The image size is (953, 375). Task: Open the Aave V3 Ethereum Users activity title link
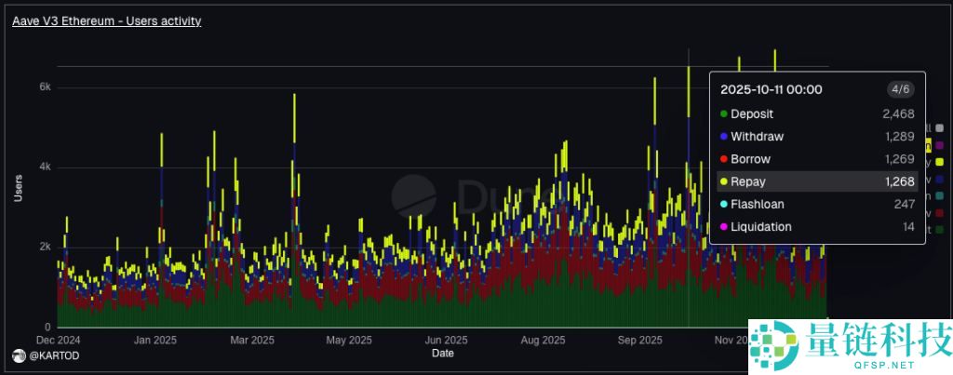[x=107, y=20]
